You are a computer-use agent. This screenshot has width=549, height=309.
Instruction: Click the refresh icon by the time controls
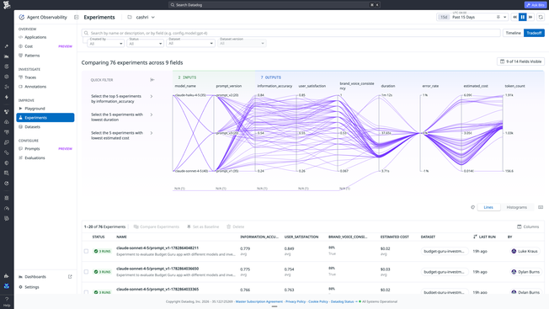point(541,17)
